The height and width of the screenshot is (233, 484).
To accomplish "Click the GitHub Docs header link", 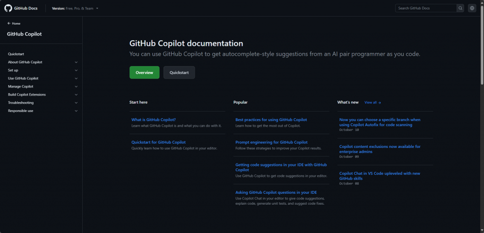I will pos(26,9).
